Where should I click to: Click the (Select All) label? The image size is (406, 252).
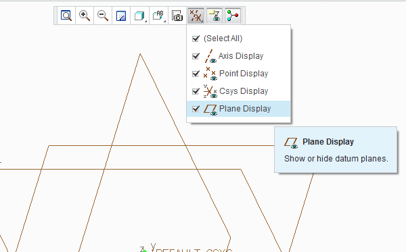(223, 39)
